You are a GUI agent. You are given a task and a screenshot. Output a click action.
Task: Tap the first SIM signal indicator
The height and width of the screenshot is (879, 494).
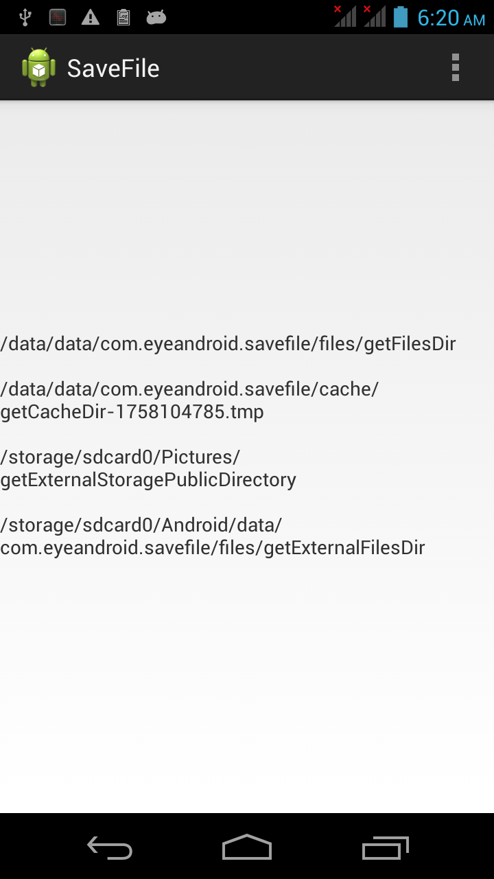tap(345, 16)
